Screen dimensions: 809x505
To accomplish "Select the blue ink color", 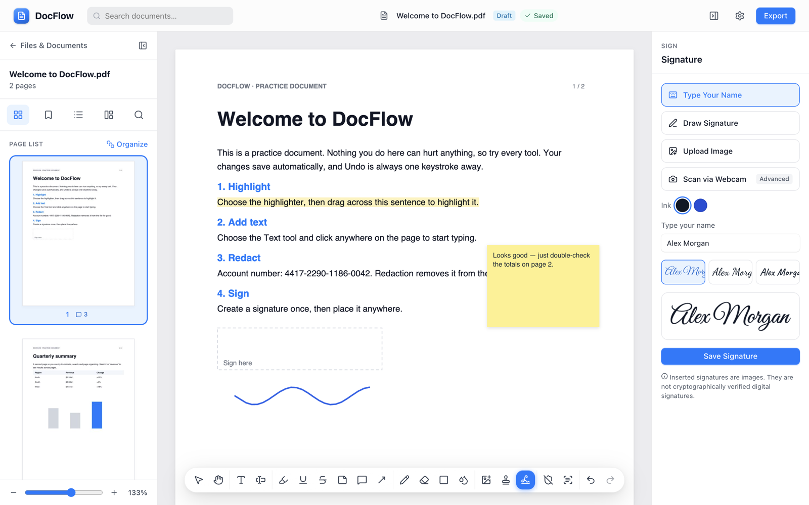I will (700, 206).
